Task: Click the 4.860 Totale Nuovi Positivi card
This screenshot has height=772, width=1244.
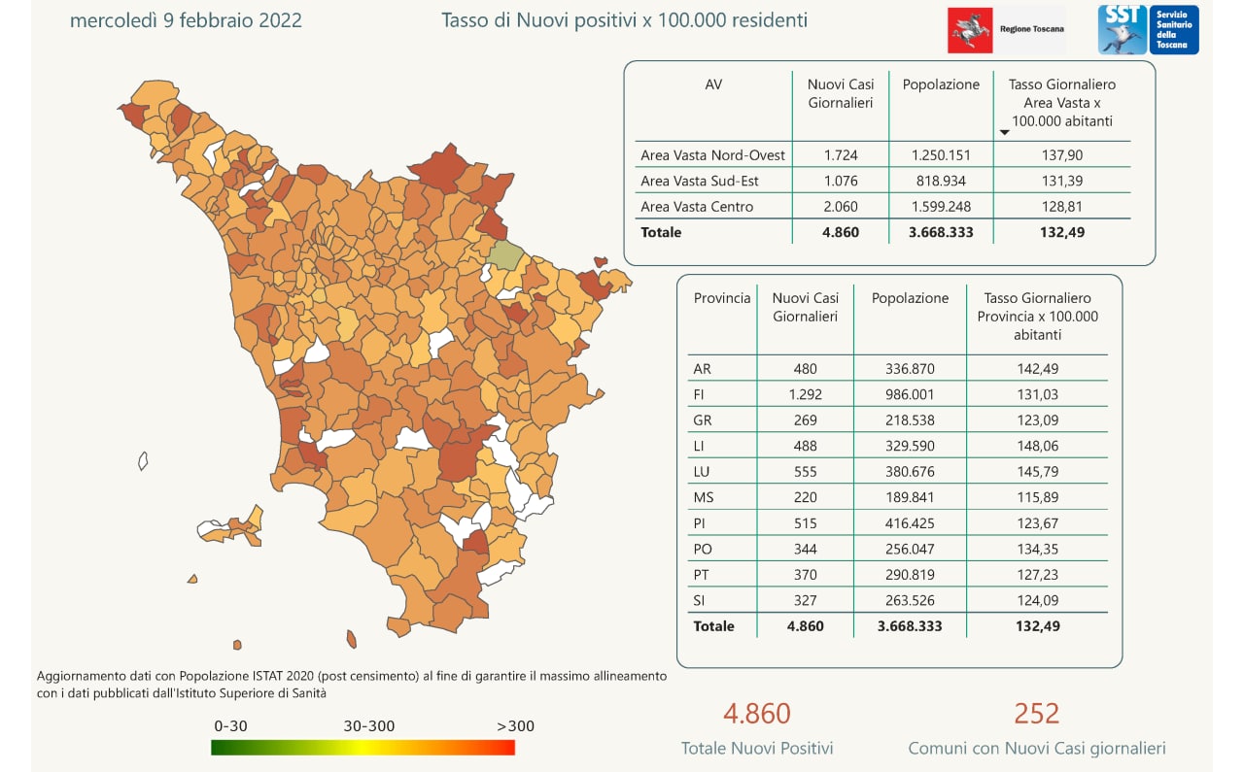Action: click(756, 728)
